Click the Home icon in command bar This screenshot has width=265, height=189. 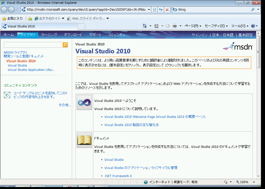[x=145, y=26]
